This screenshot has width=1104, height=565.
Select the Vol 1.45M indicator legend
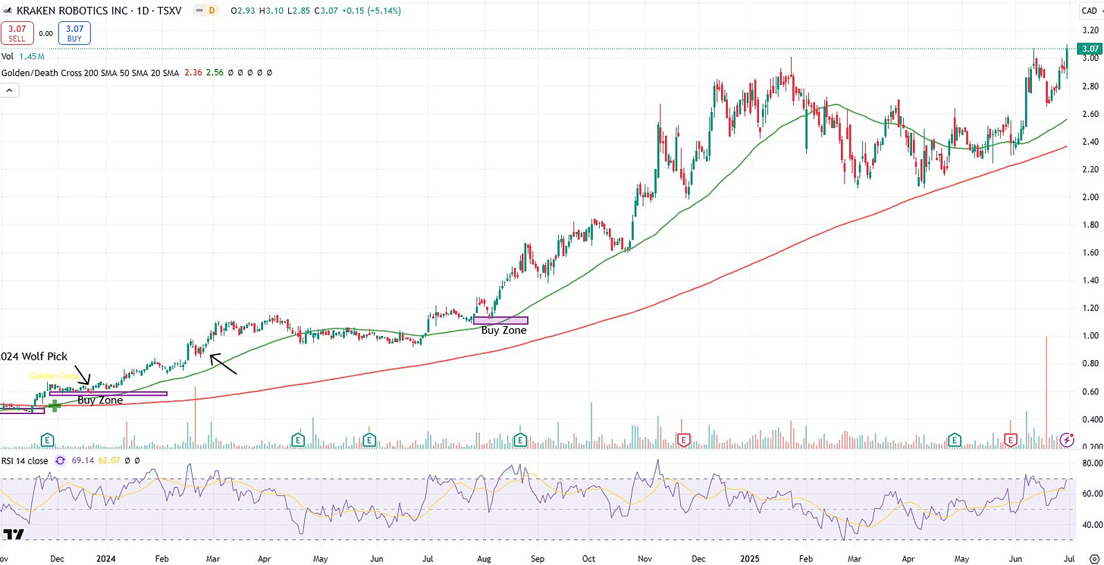click(23, 57)
